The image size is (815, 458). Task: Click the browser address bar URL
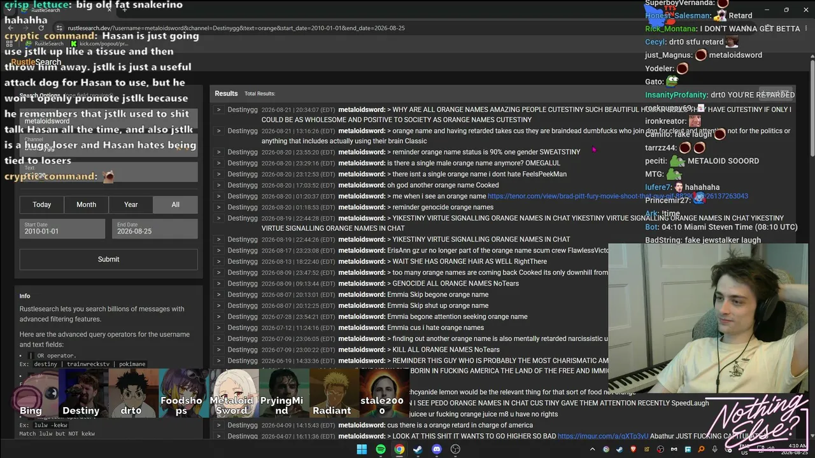(236, 28)
